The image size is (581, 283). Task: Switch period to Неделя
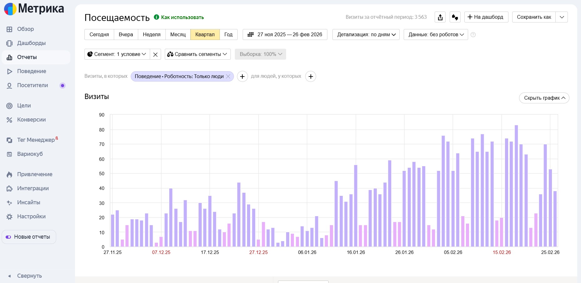pos(152,34)
